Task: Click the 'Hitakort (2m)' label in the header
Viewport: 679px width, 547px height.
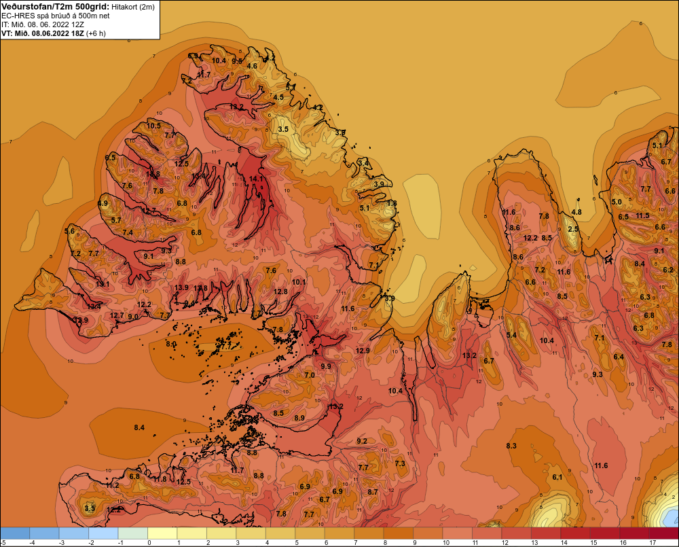Action: 133,7
